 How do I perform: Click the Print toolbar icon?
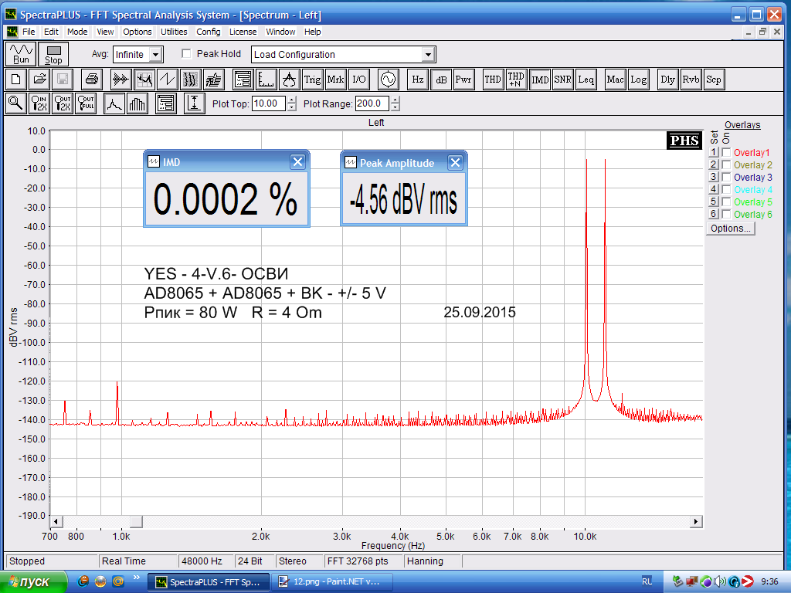click(x=92, y=80)
